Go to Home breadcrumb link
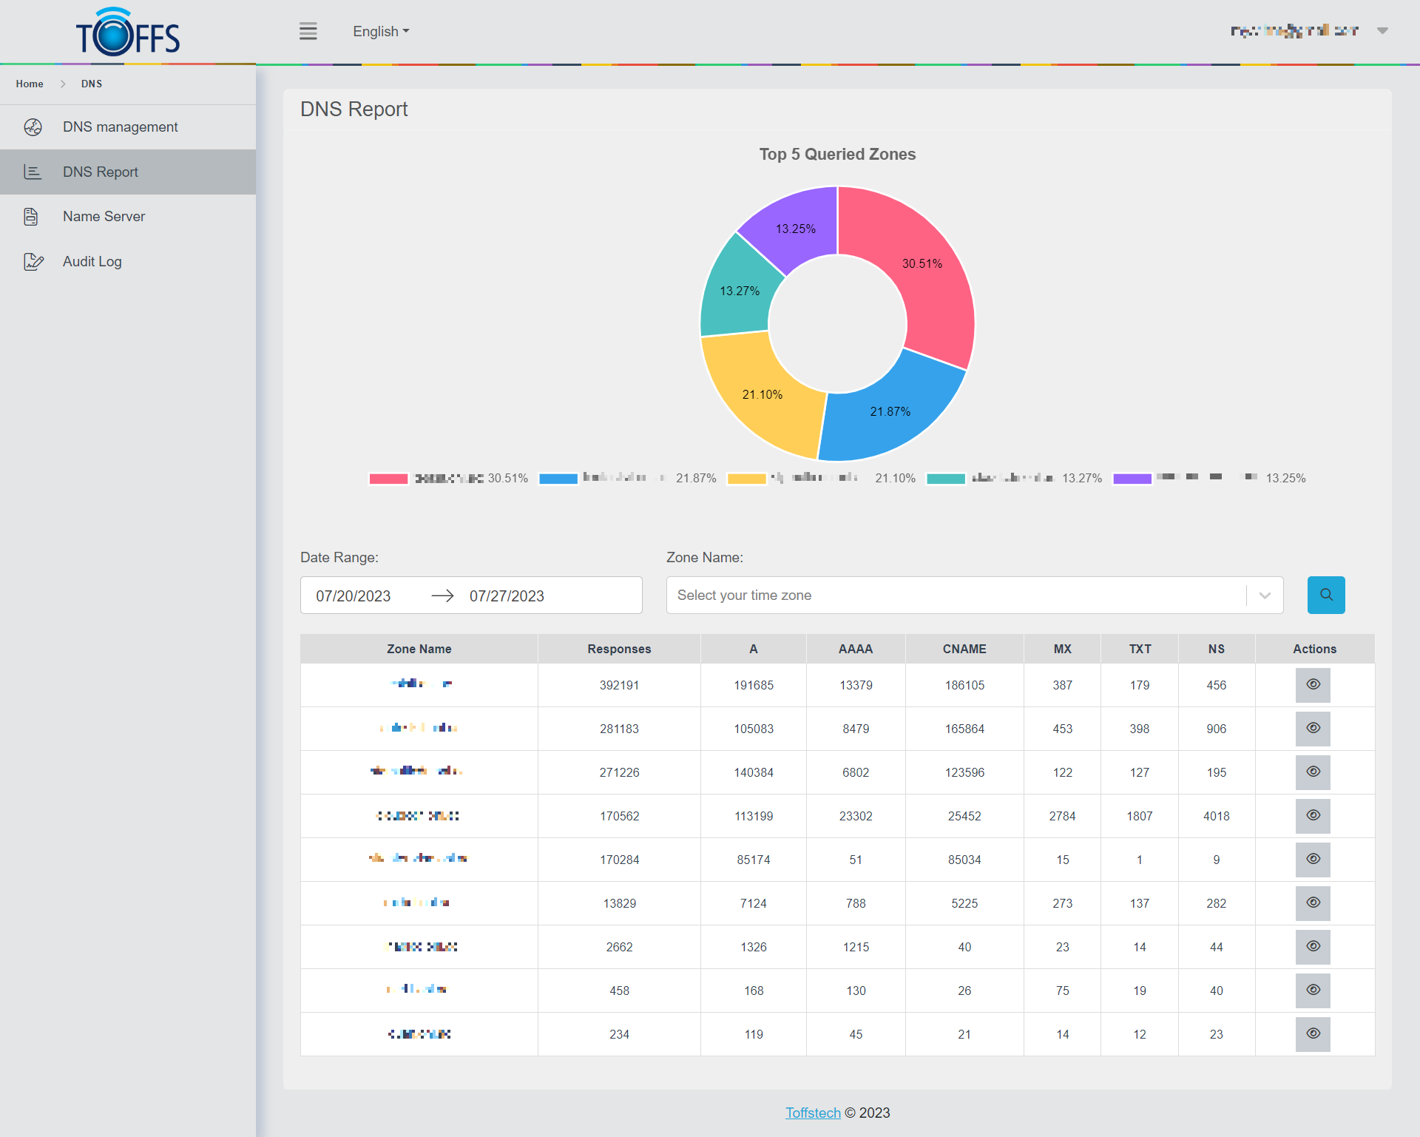This screenshot has height=1137, width=1420. (x=30, y=84)
